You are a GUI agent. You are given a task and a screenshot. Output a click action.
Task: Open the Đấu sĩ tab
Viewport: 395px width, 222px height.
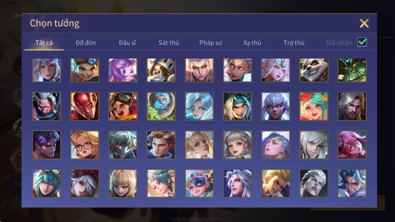[x=127, y=43]
